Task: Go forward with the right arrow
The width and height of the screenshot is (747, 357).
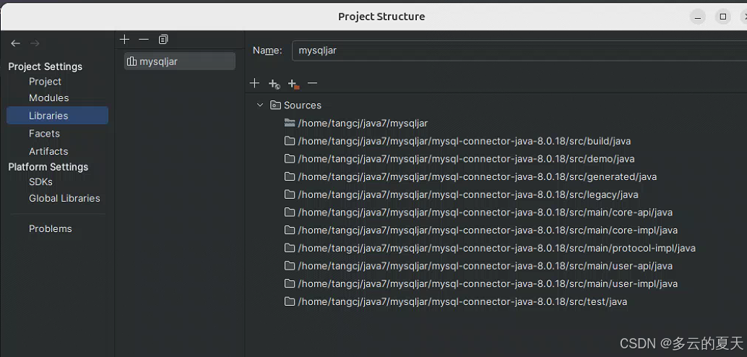Action: click(x=35, y=43)
